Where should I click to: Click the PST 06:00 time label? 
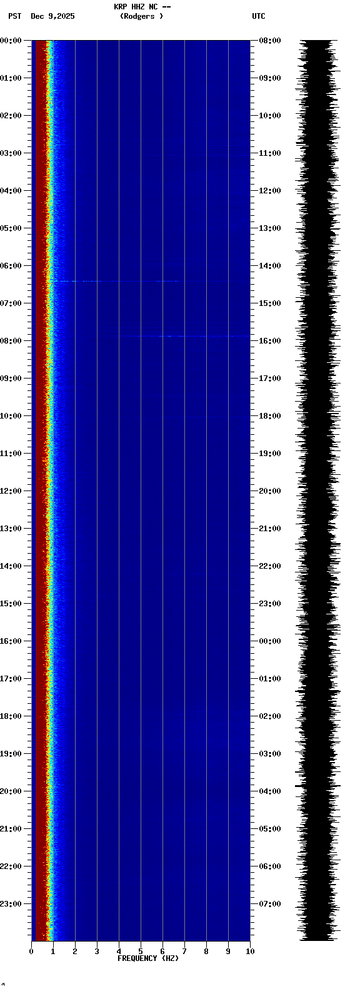[x=11, y=266]
